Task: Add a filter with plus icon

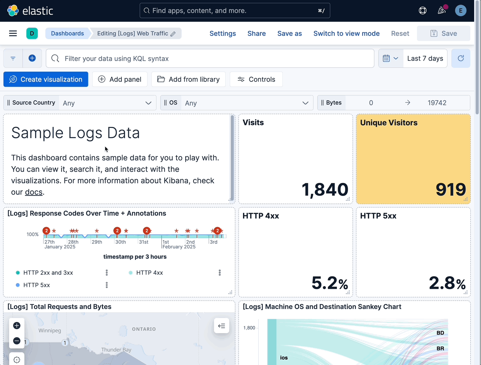Action: 32,58
